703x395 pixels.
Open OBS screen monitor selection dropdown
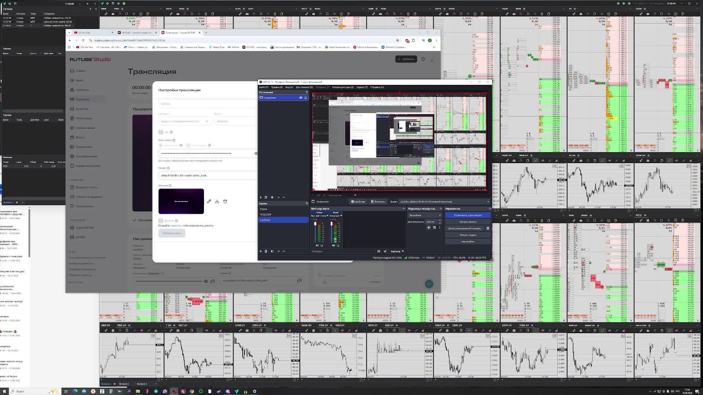click(x=444, y=202)
